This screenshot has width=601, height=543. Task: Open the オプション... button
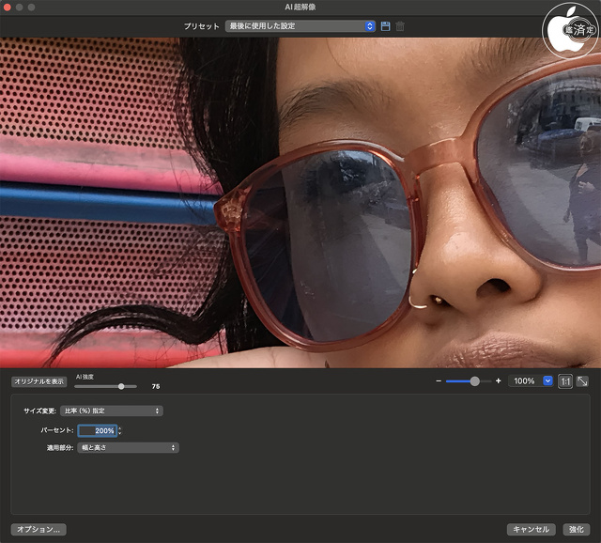pyautogui.click(x=39, y=529)
